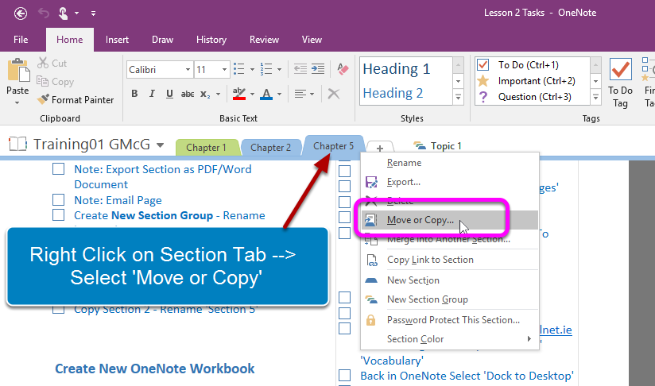The height and width of the screenshot is (386, 655).
Task: Apply Strikethrough formatting
Action: tap(188, 94)
